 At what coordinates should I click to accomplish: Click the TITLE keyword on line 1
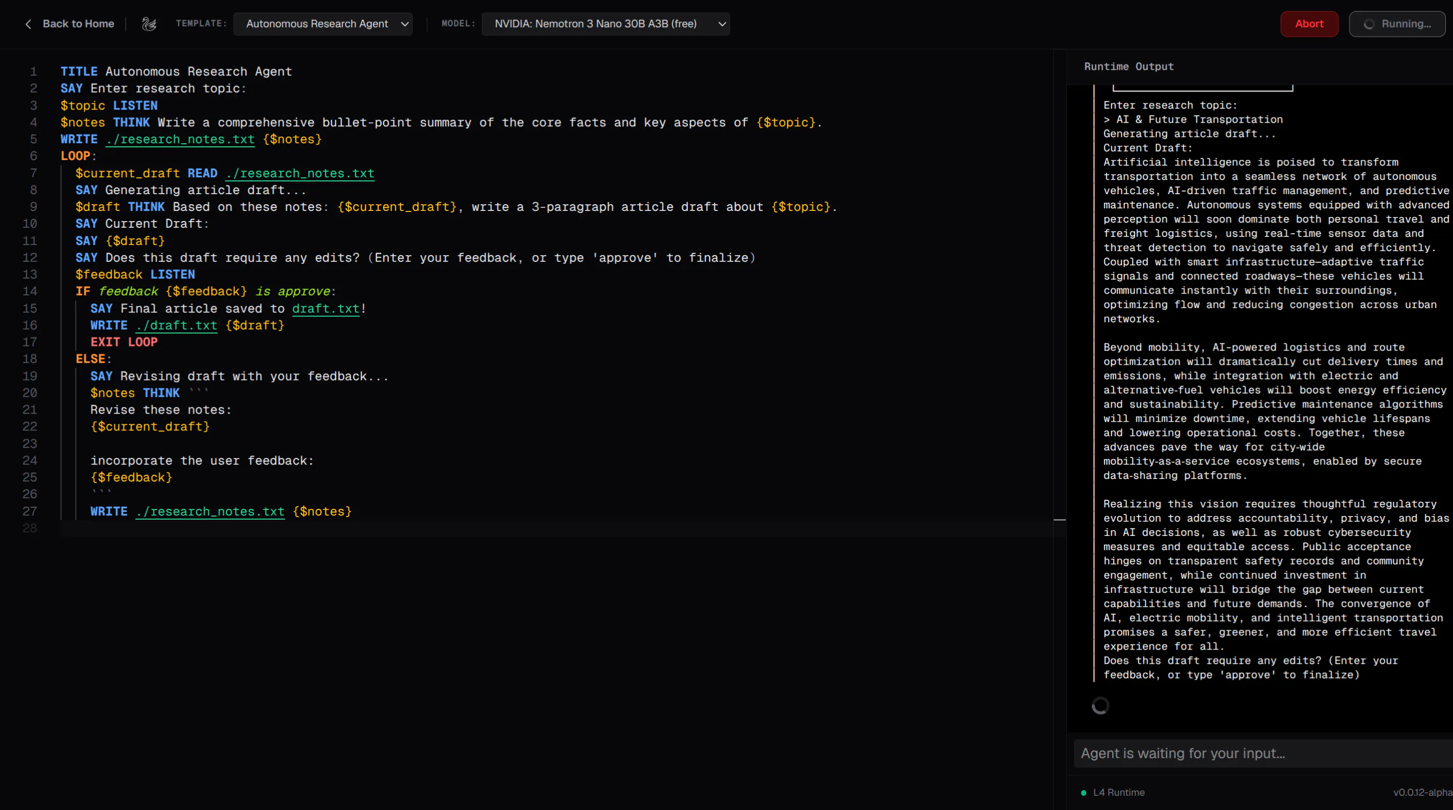(79, 72)
